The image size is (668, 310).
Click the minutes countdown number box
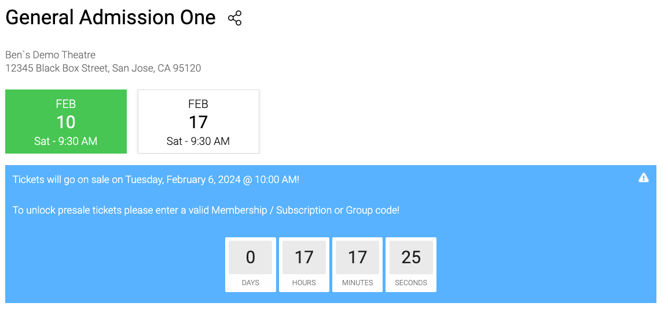click(357, 257)
